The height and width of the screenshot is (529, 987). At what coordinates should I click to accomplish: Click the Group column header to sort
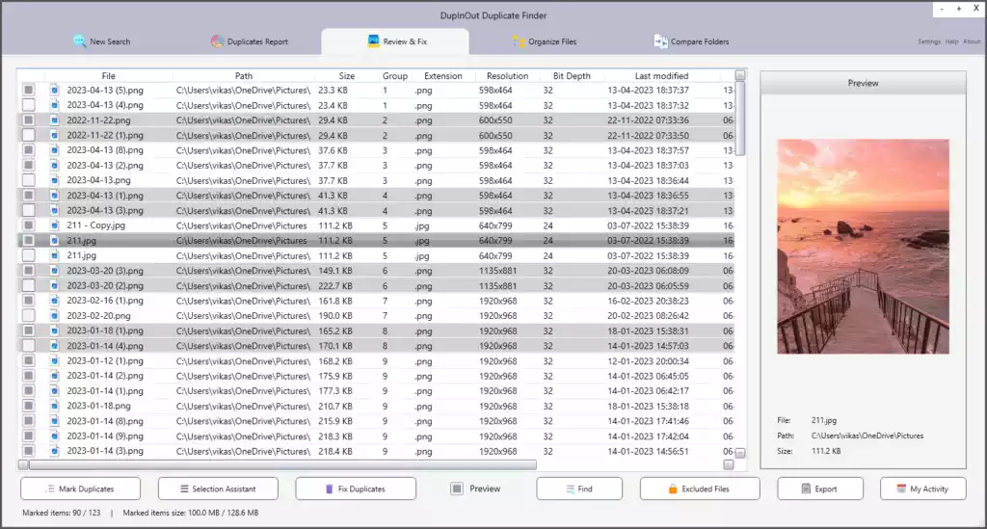pyautogui.click(x=394, y=76)
